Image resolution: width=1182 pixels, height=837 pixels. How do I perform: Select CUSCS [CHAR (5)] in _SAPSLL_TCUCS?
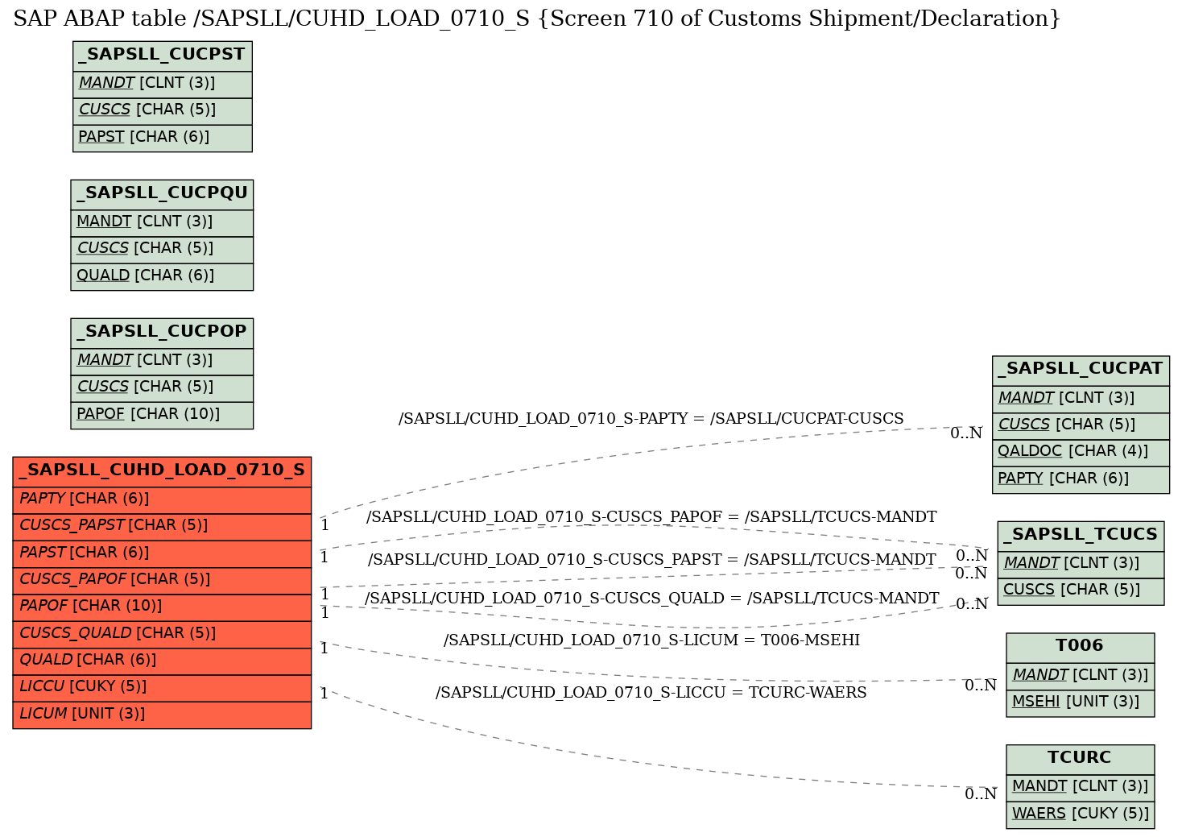click(x=1081, y=590)
